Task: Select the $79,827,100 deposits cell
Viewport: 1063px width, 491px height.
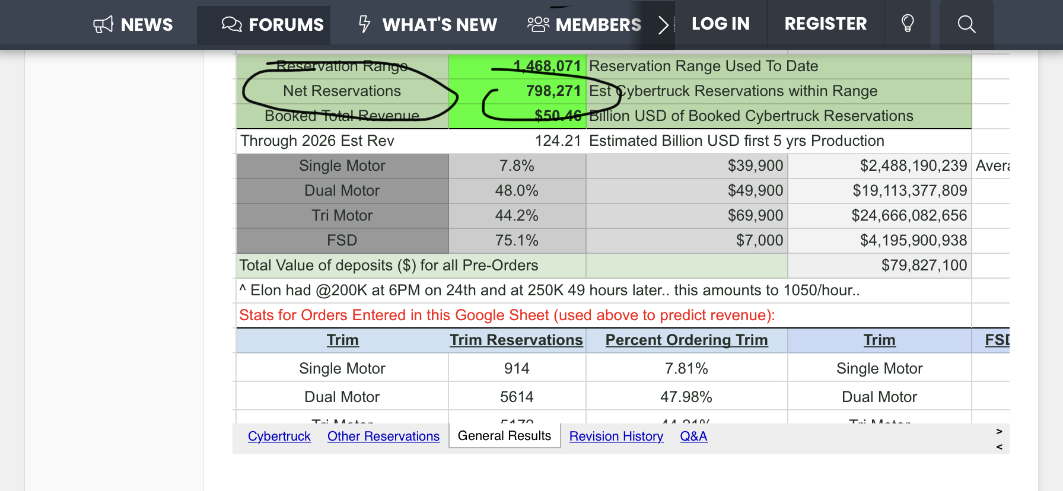Action: click(880, 266)
